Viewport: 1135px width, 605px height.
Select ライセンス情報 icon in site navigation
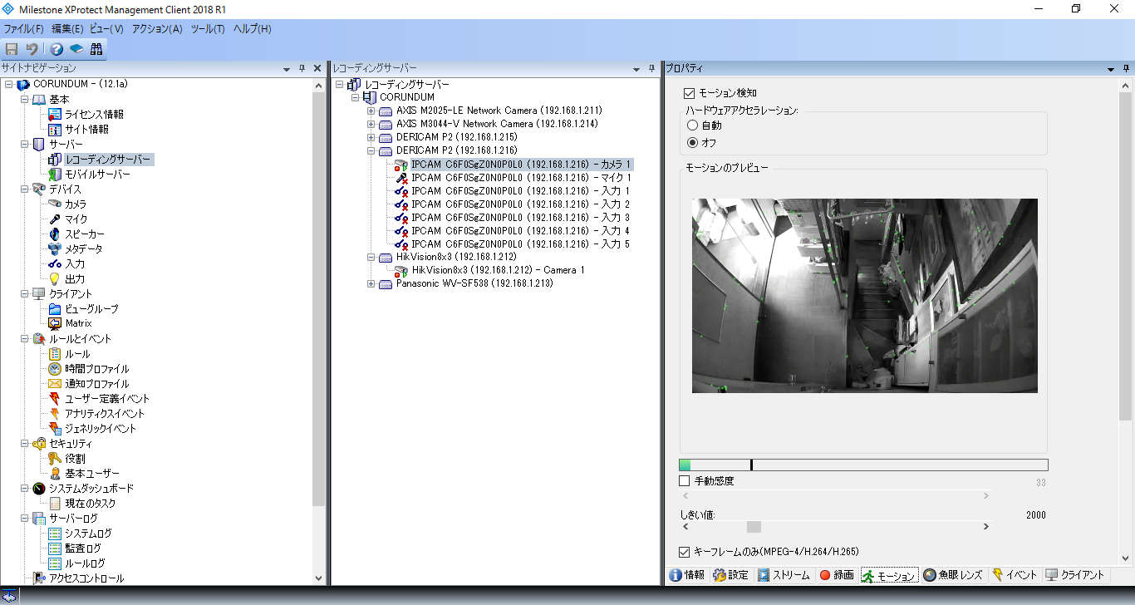tap(55, 115)
